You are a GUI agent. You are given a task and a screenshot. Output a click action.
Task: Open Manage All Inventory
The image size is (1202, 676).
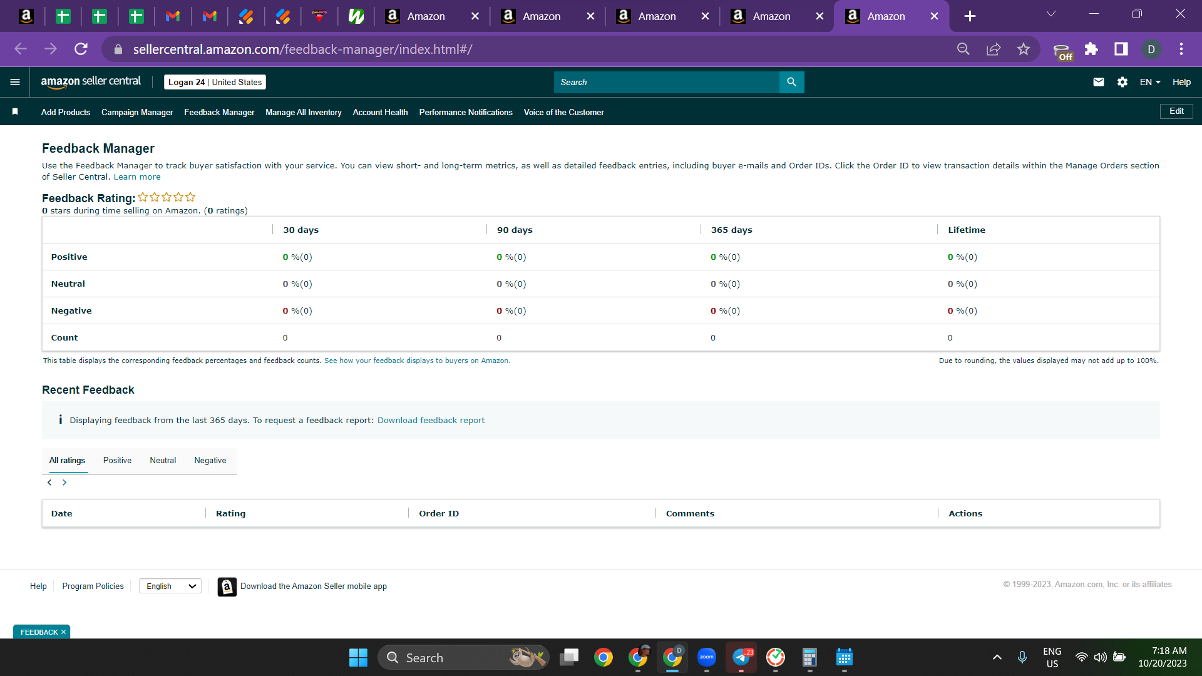pos(304,112)
